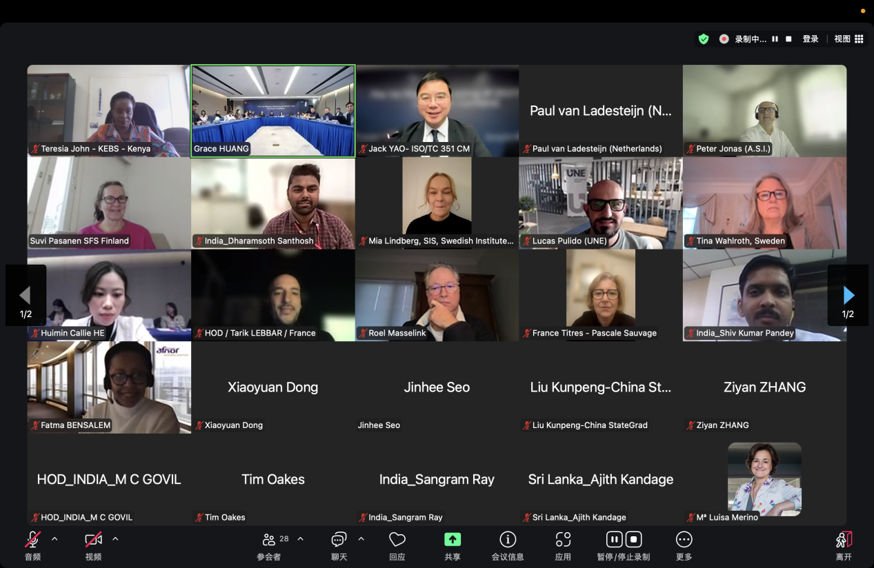Open the view layout menu
The width and height of the screenshot is (874, 568).
(x=848, y=39)
